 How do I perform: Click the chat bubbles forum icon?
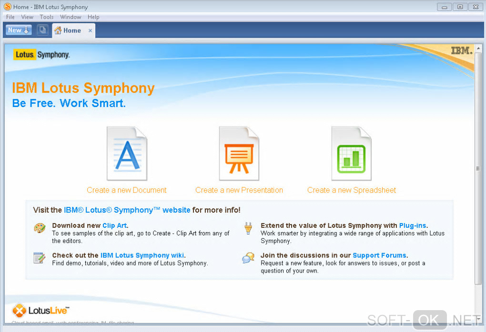[x=248, y=258]
